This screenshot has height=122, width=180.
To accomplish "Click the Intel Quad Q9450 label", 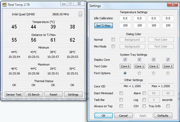I will point(23,14).
